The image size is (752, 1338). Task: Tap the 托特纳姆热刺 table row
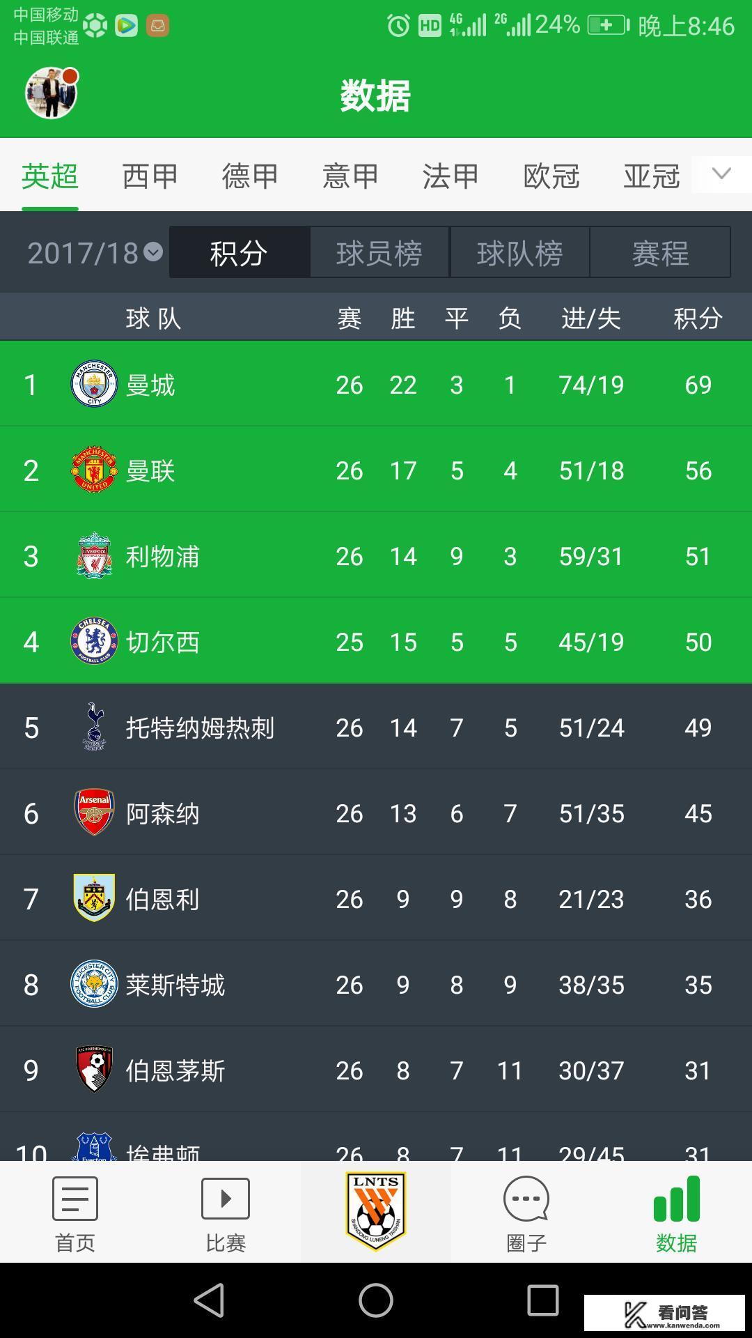tap(376, 727)
